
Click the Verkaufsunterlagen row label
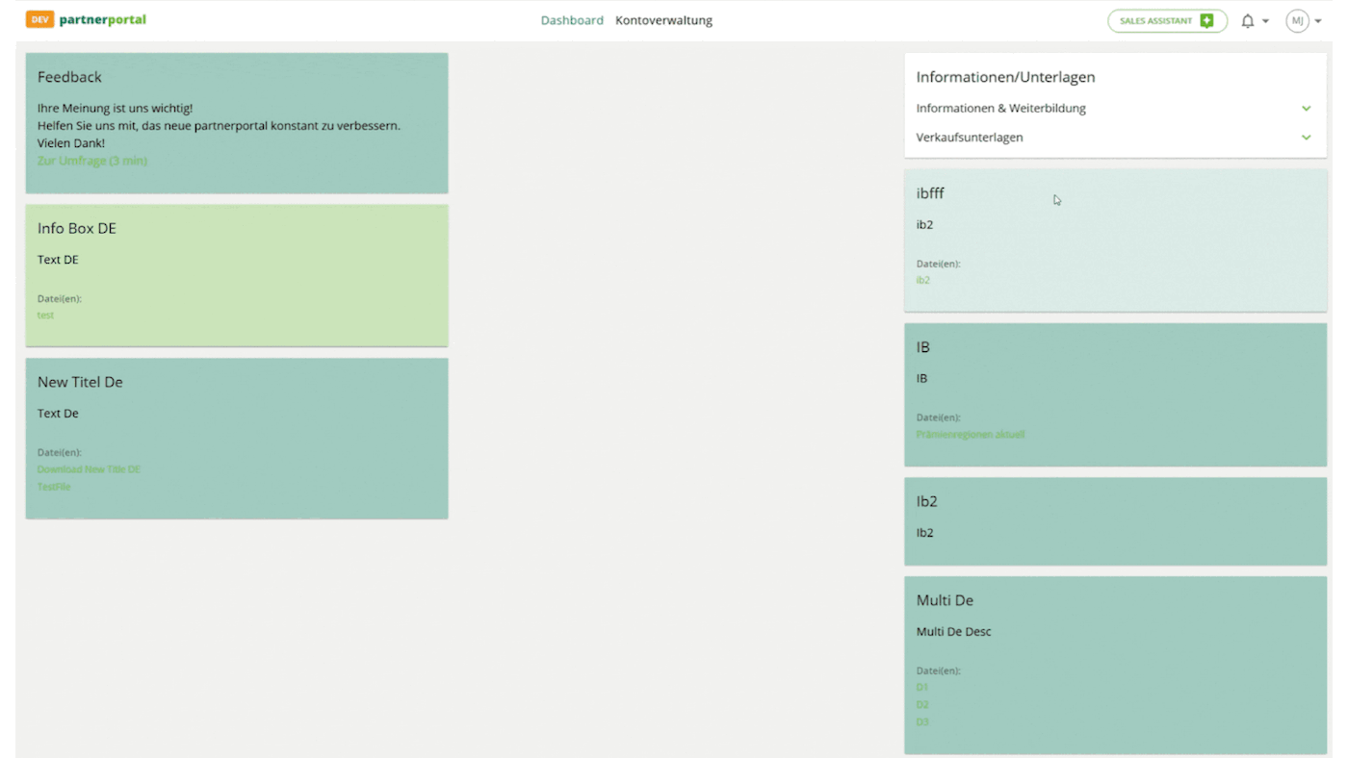[970, 138]
